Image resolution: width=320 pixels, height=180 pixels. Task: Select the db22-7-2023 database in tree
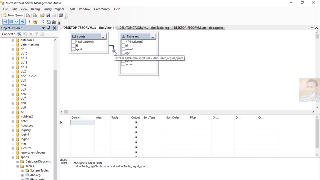[29, 76]
